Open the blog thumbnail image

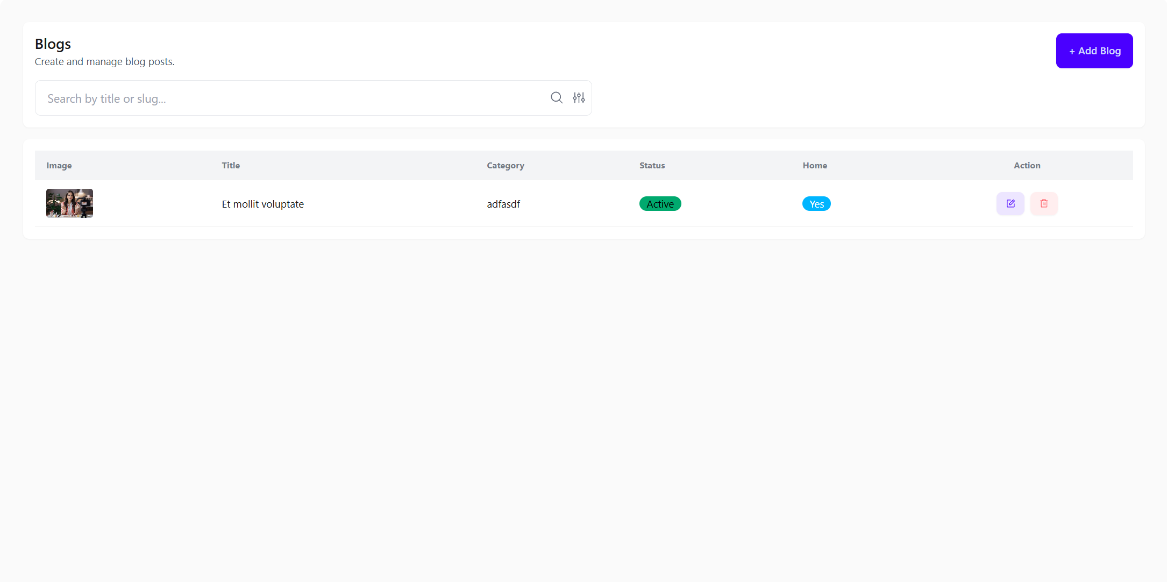[69, 203]
